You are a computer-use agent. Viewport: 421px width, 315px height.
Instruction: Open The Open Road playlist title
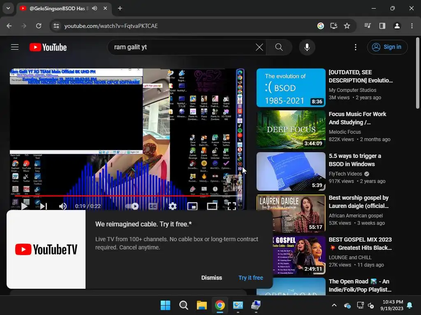[360, 285]
